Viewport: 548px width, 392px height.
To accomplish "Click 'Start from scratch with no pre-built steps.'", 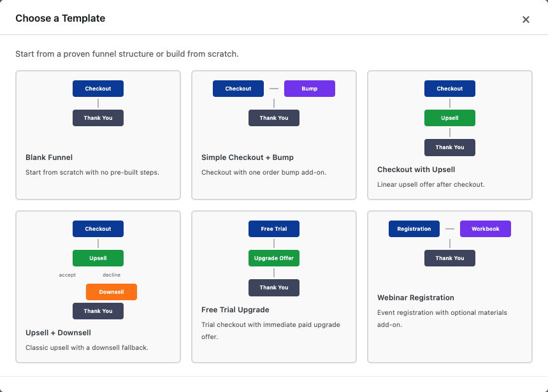I will point(92,172).
